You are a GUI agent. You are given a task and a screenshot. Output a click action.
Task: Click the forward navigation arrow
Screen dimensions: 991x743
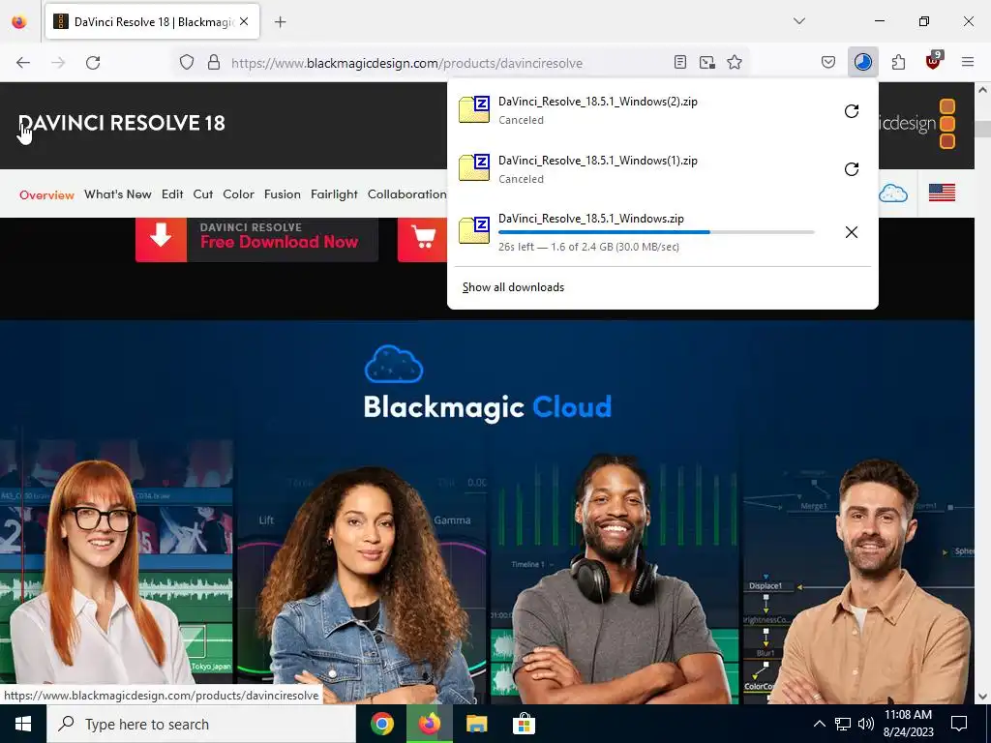tap(58, 63)
